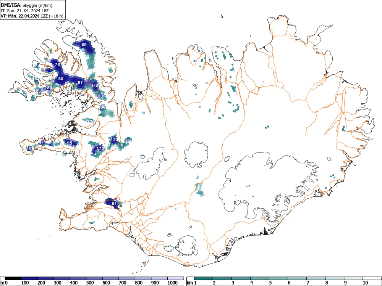Click the 700–800 m legend swatch
This screenshot has width=382, height=286.
pos(127,278)
